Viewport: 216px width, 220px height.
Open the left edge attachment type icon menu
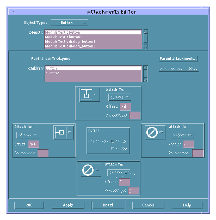[x=64, y=132]
